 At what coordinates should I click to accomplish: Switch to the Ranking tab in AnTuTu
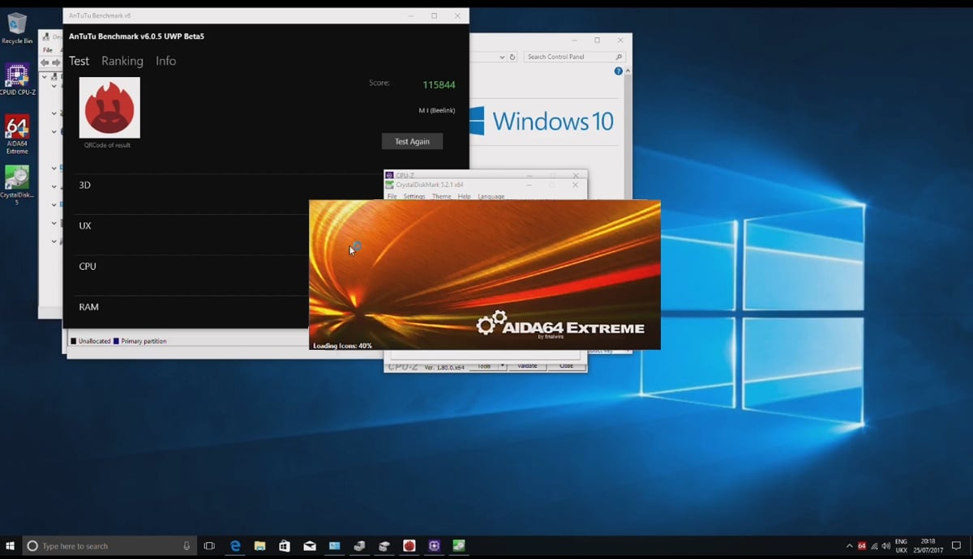coord(122,61)
